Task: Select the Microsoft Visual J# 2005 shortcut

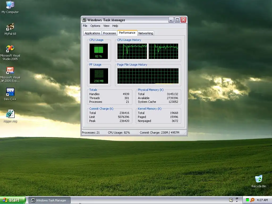Action: tap(10, 75)
